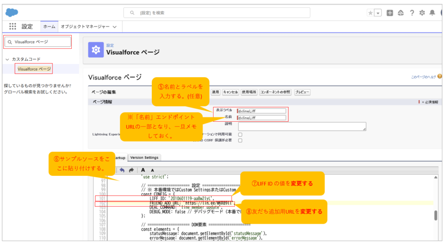The image size is (448, 246).
Task: Click the code editor vertical scrollbar thumb
Action: tap(435, 215)
